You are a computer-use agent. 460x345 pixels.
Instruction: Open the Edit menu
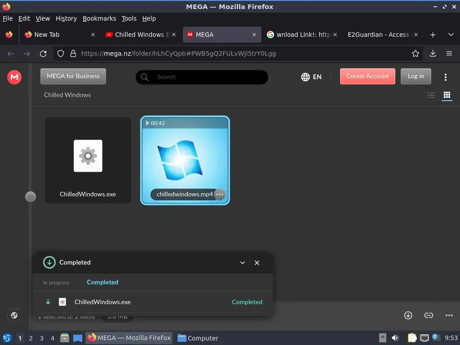point(24,18)
